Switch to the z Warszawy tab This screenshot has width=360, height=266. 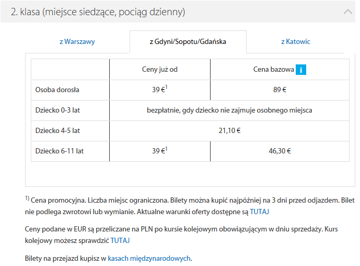[77, 42]
